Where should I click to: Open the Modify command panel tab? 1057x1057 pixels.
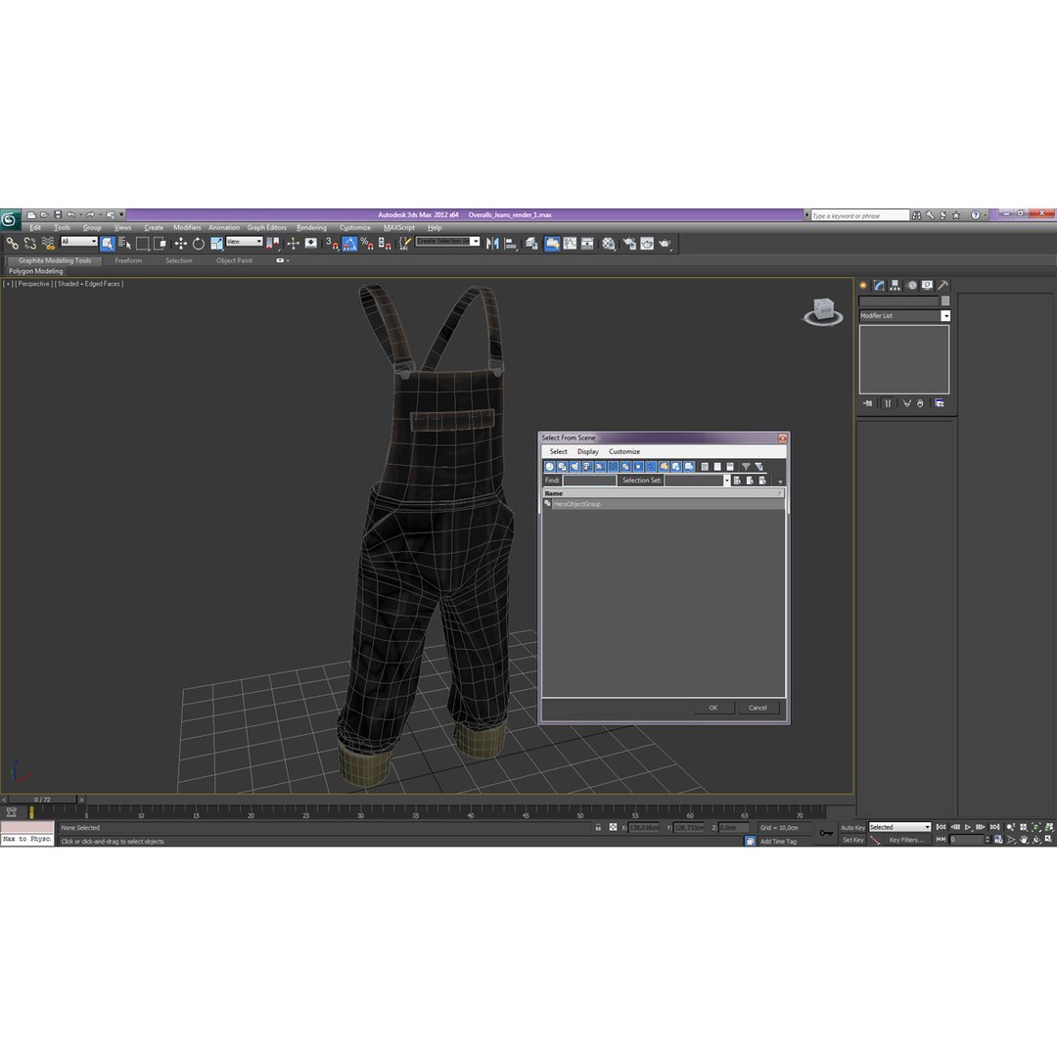[878, 286]
